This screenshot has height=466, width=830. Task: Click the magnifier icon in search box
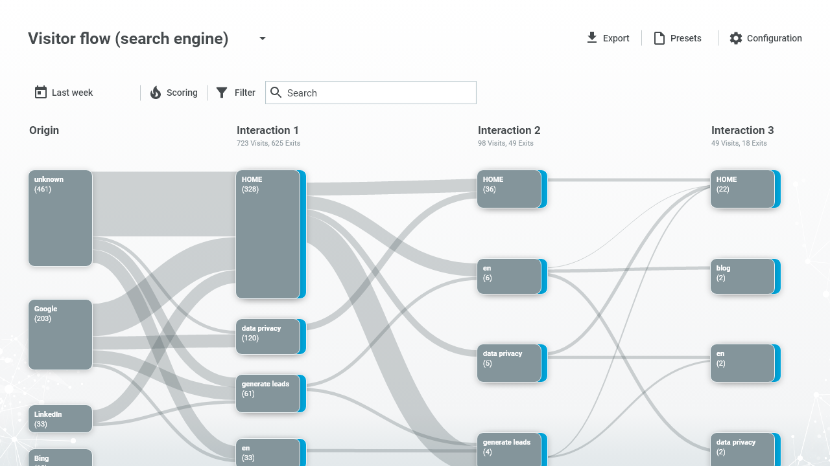coord(276,93)
